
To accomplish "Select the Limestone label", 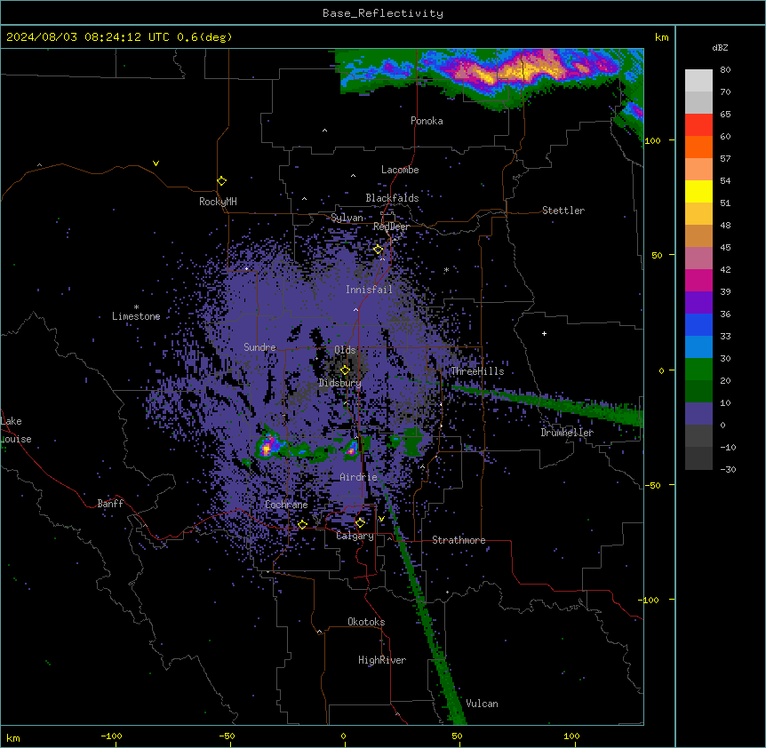I will pyautogui.click(x=136, y=316).
